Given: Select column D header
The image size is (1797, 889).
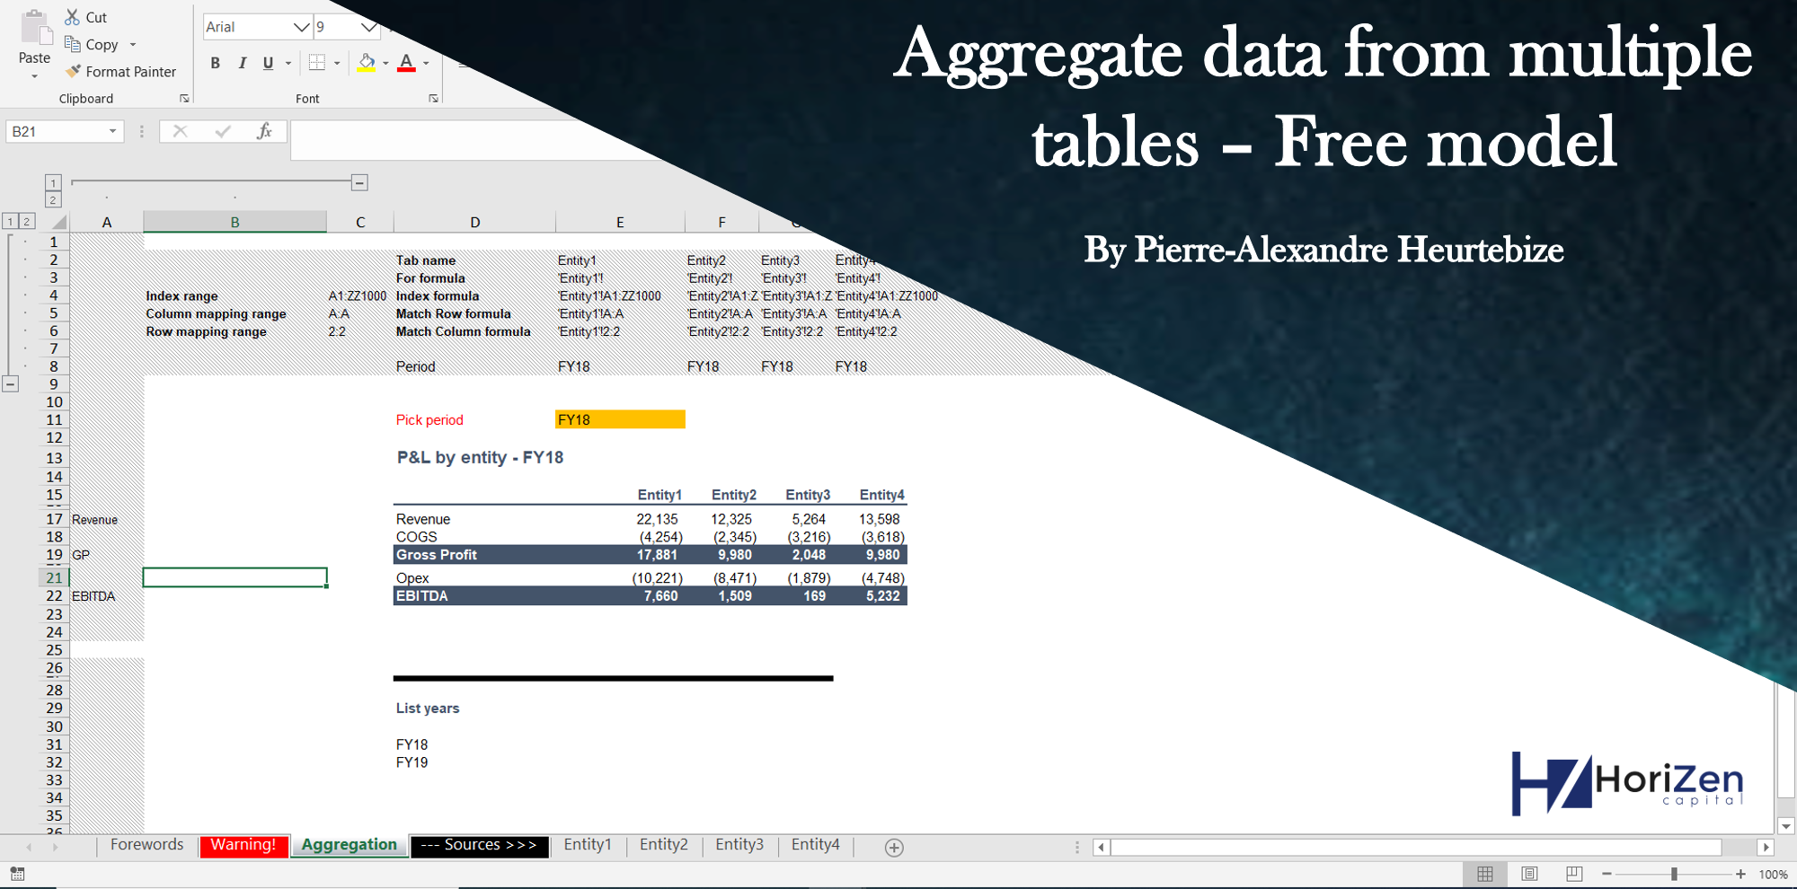Looking at the screenshot, I should click(474, 222).
